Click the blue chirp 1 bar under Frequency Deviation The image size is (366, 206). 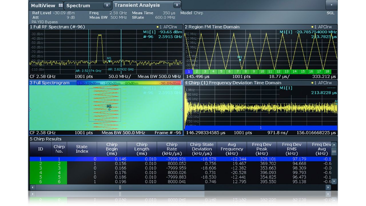pyautogui.click(x=261, y=128)
